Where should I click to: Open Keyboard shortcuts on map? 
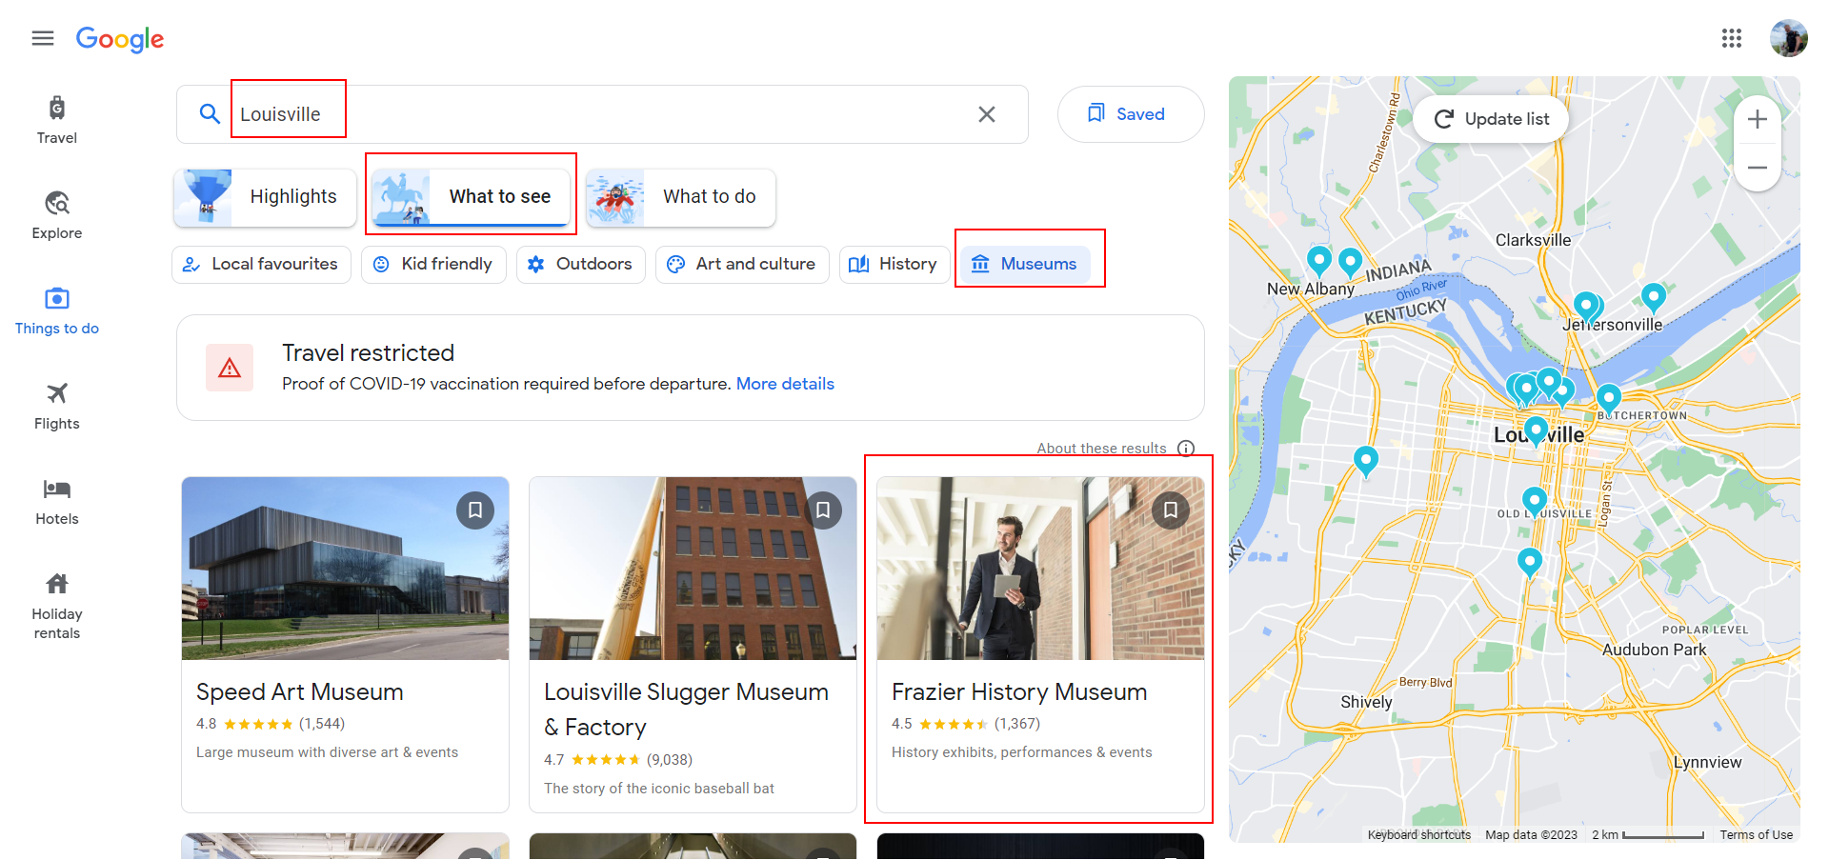1419,835
